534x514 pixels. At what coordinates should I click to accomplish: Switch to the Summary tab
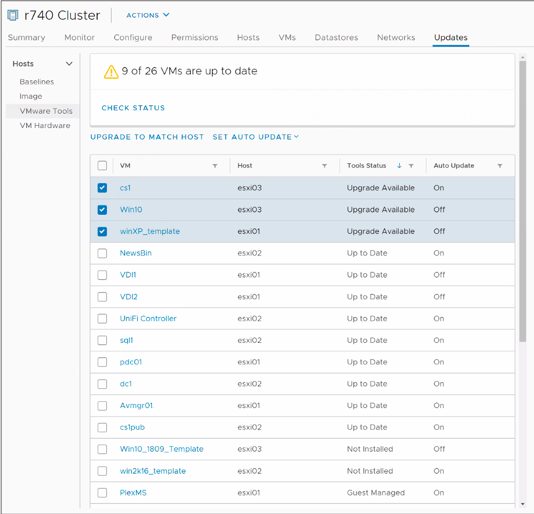pyautogui.click(x=26, y=37)
